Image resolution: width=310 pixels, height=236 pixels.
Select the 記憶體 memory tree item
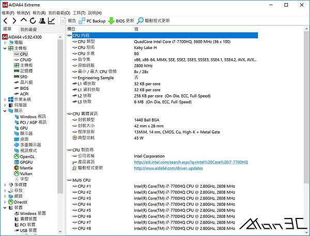(x=23, y=71)
